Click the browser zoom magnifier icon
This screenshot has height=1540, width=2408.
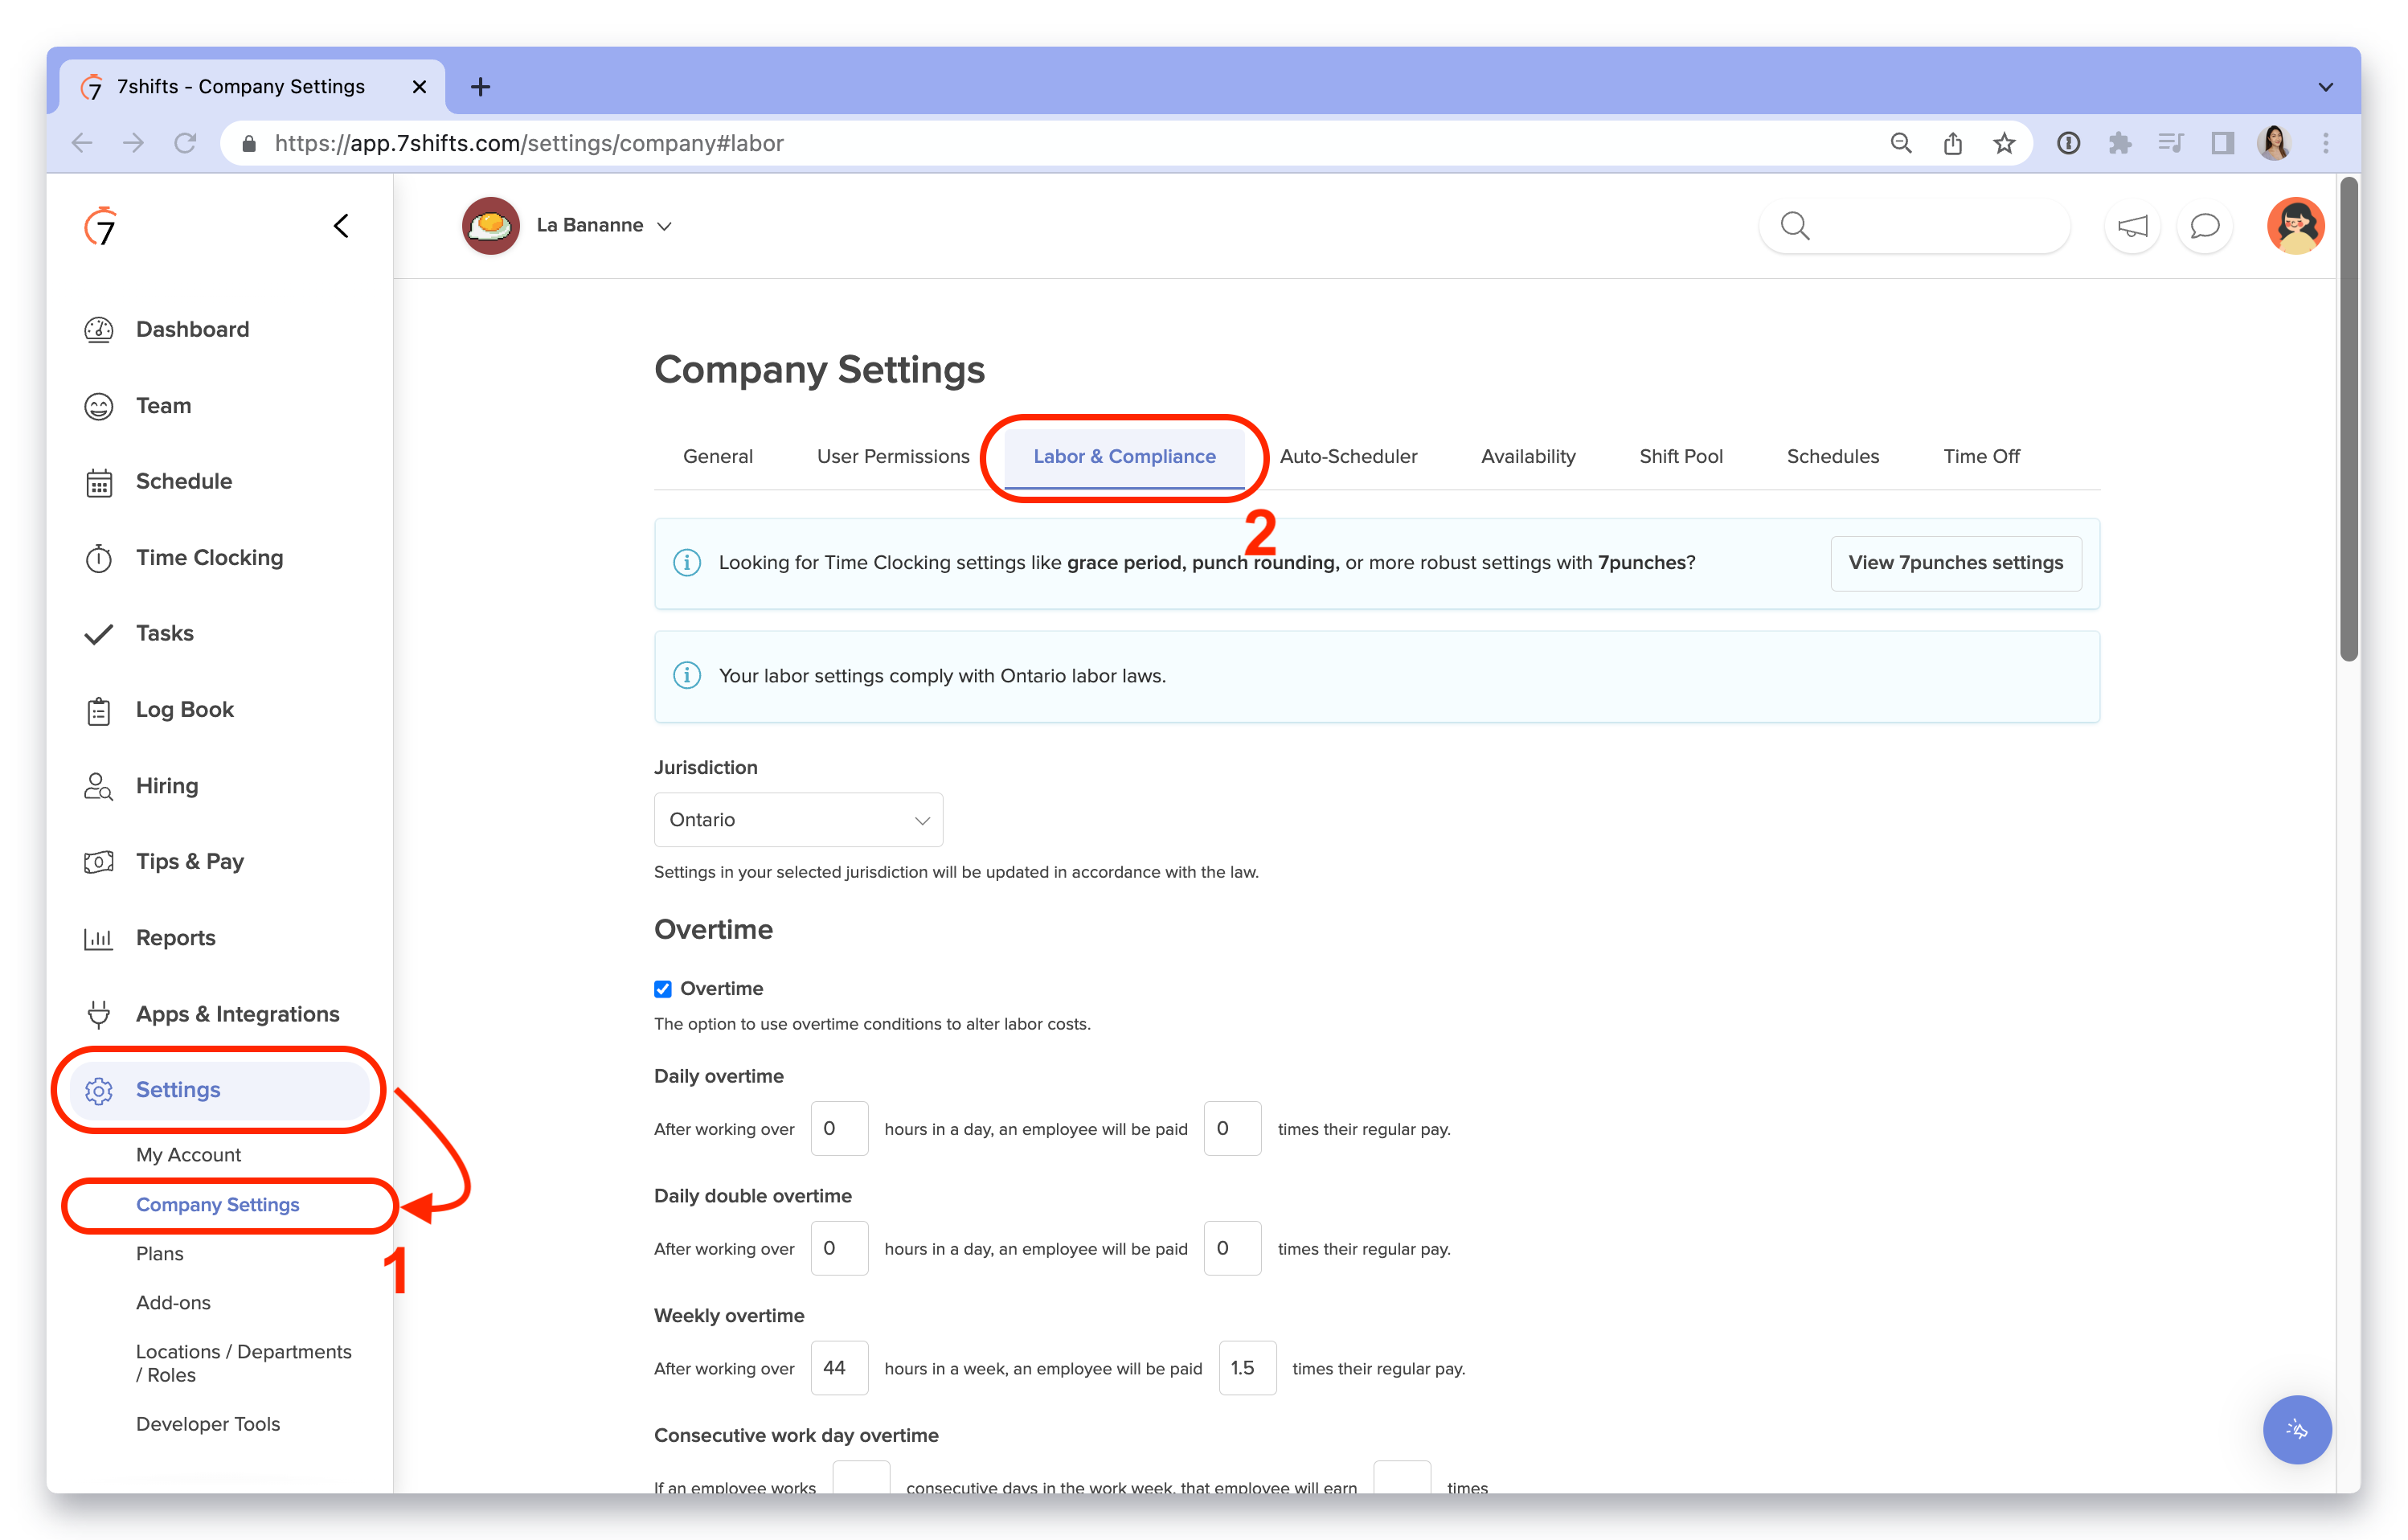click(1900, 143)
